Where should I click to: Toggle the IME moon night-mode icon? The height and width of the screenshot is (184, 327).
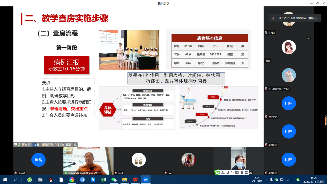228,172
